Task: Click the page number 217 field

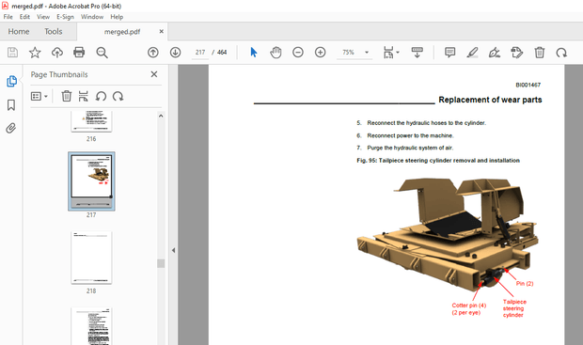Action: [x=200, y=53]
